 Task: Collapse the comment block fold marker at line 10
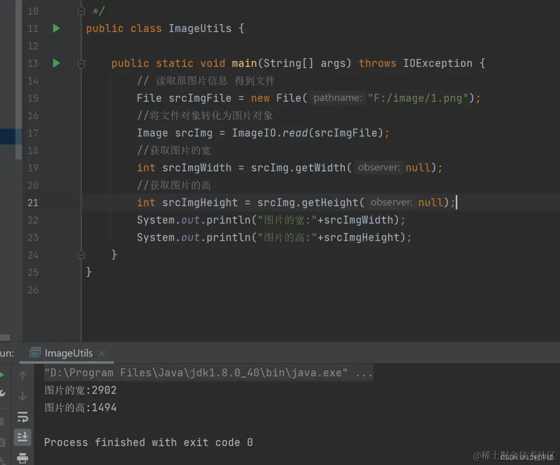click(81, 11)
